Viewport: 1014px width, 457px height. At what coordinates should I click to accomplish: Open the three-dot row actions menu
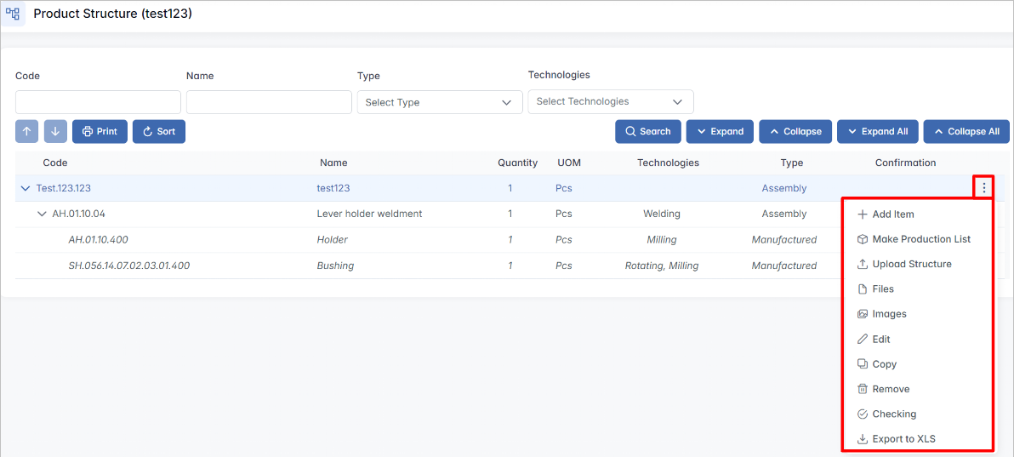tap(983, 188)
